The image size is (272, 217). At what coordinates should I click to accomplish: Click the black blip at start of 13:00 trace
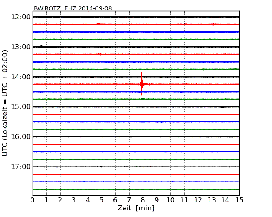click(41, 47)
